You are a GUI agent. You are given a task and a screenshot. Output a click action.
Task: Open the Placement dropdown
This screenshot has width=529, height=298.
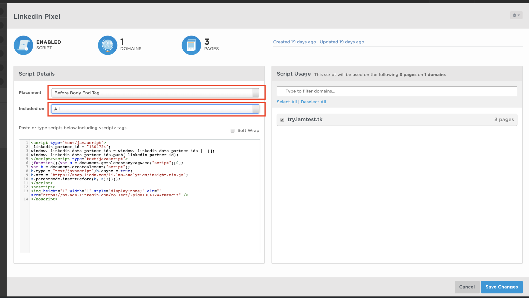coord(155,93)
